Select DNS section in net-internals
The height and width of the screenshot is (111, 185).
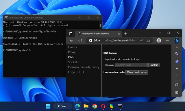tap(71, 57)
